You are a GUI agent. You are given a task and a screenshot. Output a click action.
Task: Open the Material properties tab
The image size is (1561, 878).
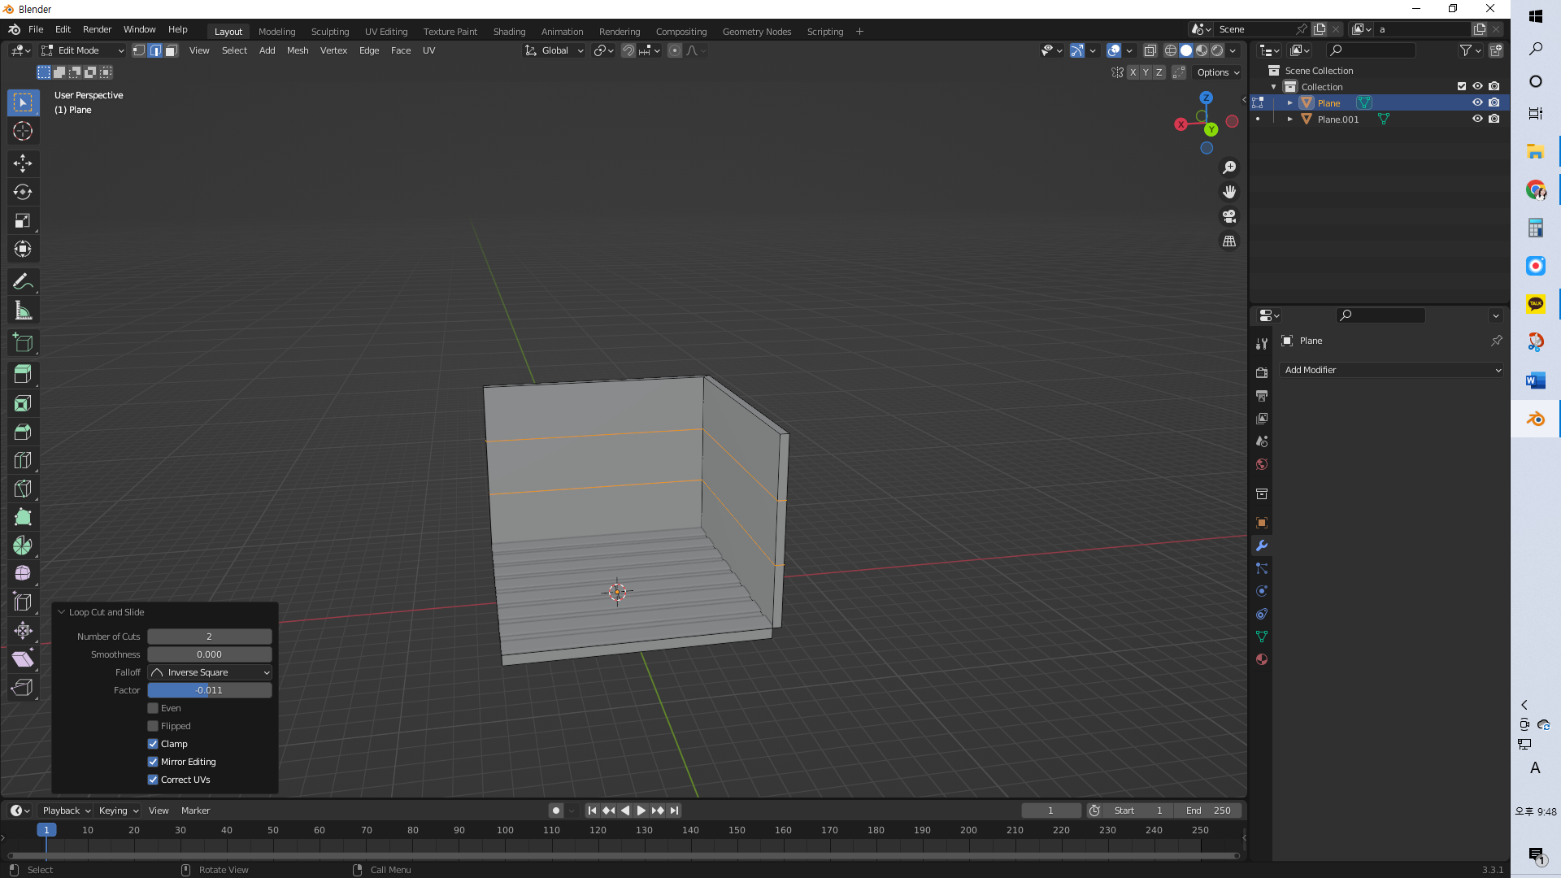point(1262,659)
